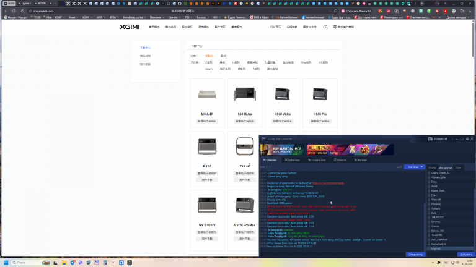Select the Мои друзья friends tab

tap(445, 167)
